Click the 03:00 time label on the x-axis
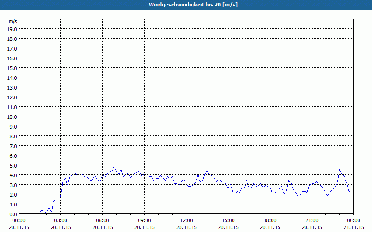The image size is (372, 232). pos(61,221)
